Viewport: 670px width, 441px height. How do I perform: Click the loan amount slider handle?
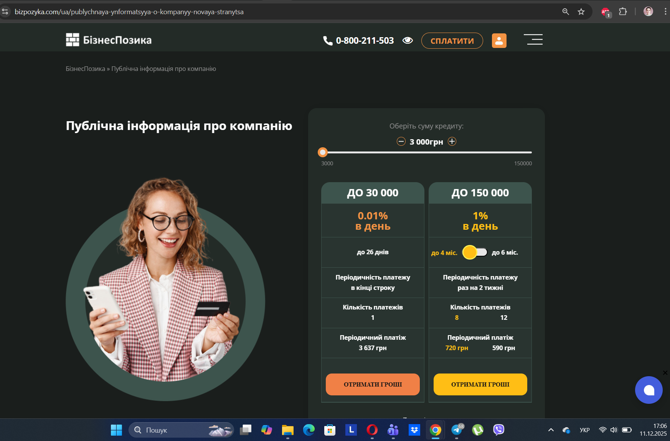323,152
